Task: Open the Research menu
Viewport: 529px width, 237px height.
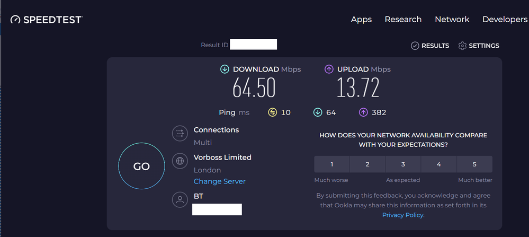Action: (403, 19)
